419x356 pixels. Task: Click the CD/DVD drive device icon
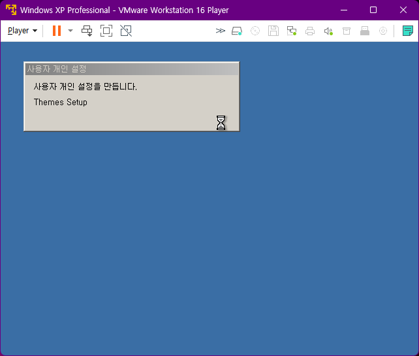(x=255, y=31)
